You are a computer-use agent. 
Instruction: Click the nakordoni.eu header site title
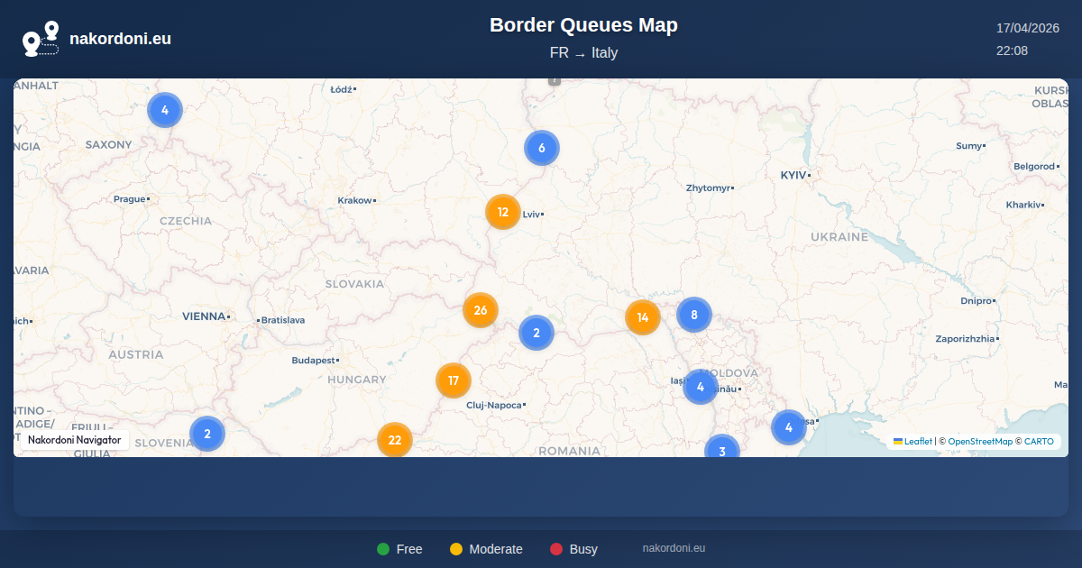tap(120, 39)
